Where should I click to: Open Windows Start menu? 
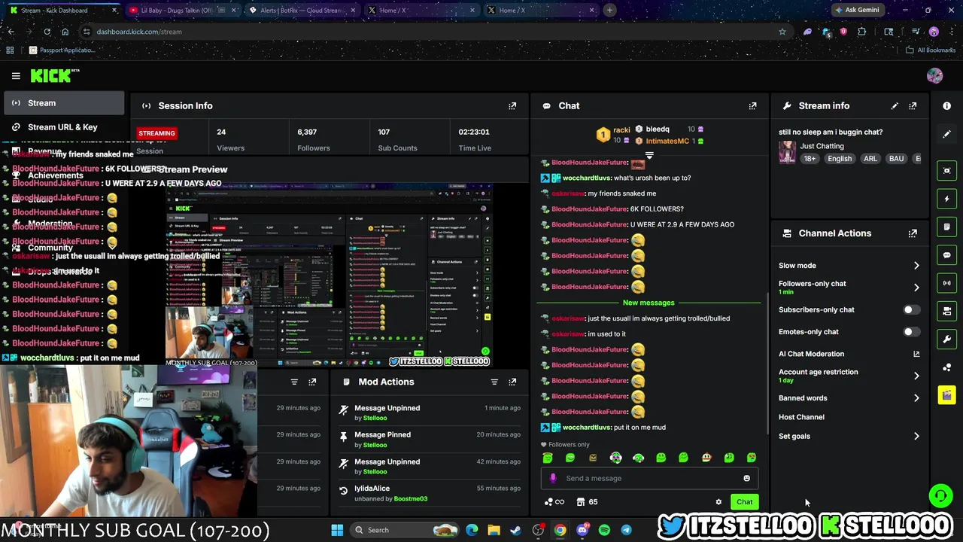click(337, 530)
